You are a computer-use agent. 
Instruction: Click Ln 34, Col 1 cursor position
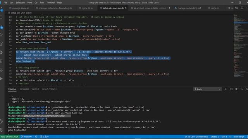point(196,137)
